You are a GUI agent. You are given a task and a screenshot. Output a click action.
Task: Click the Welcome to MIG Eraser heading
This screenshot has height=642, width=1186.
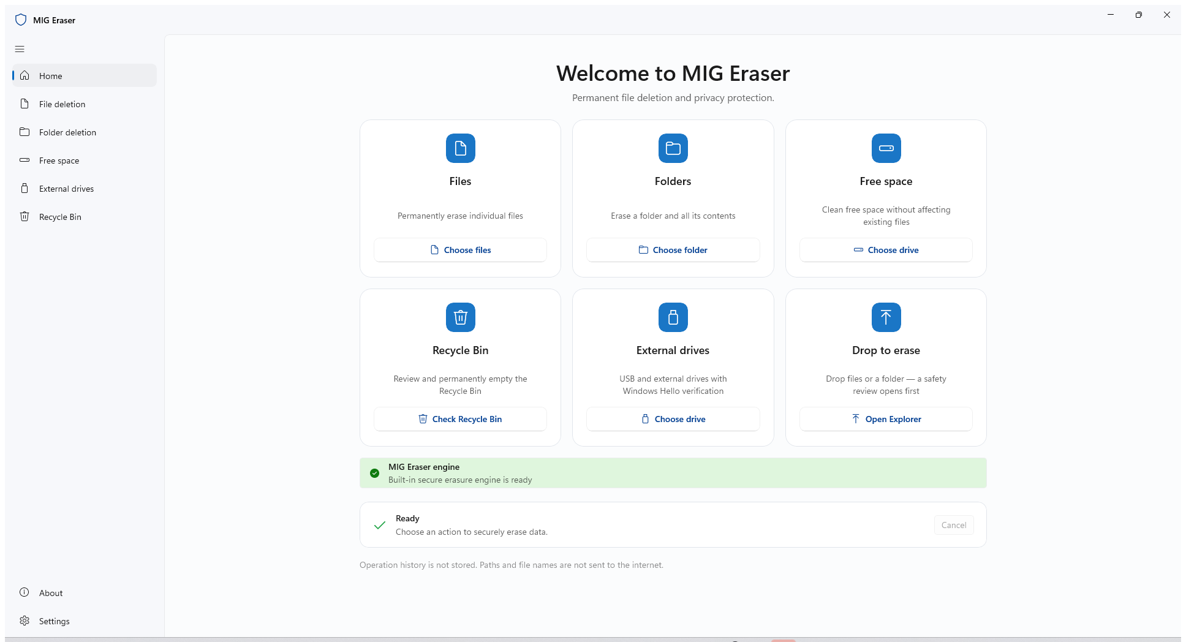(673, 74)
